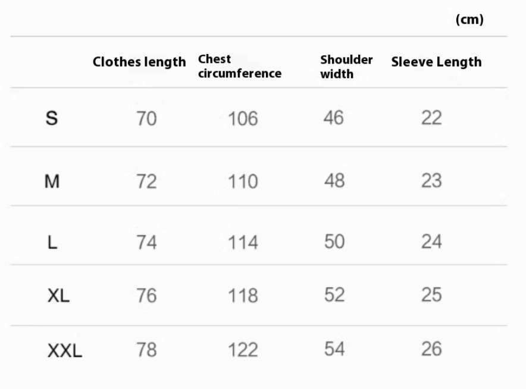Click clothes length value 78
The width and height of the screenshot is (526, 389).
click(x=146, y=350)
